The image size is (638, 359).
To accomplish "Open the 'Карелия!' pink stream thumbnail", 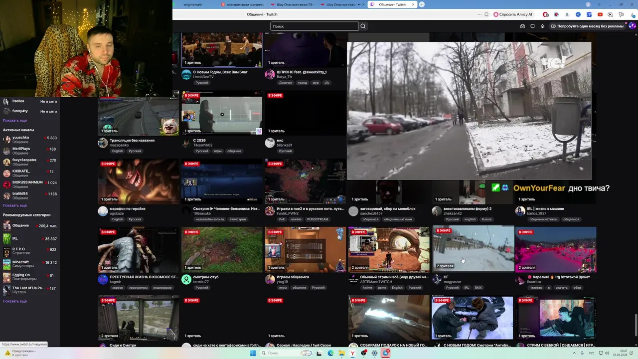I will click(x=556, y=249).
